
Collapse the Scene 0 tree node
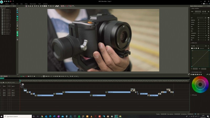pos(1,8)
